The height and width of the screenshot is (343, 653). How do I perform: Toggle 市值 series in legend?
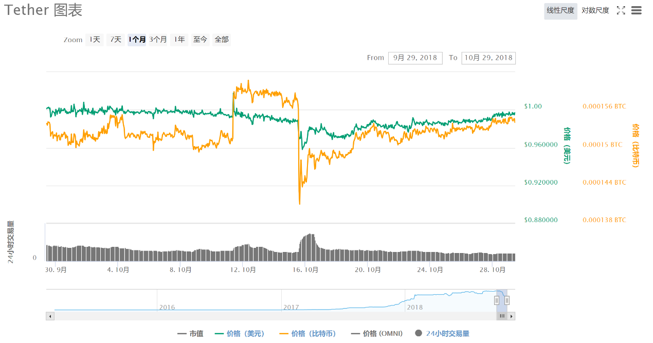click(190, 334)
